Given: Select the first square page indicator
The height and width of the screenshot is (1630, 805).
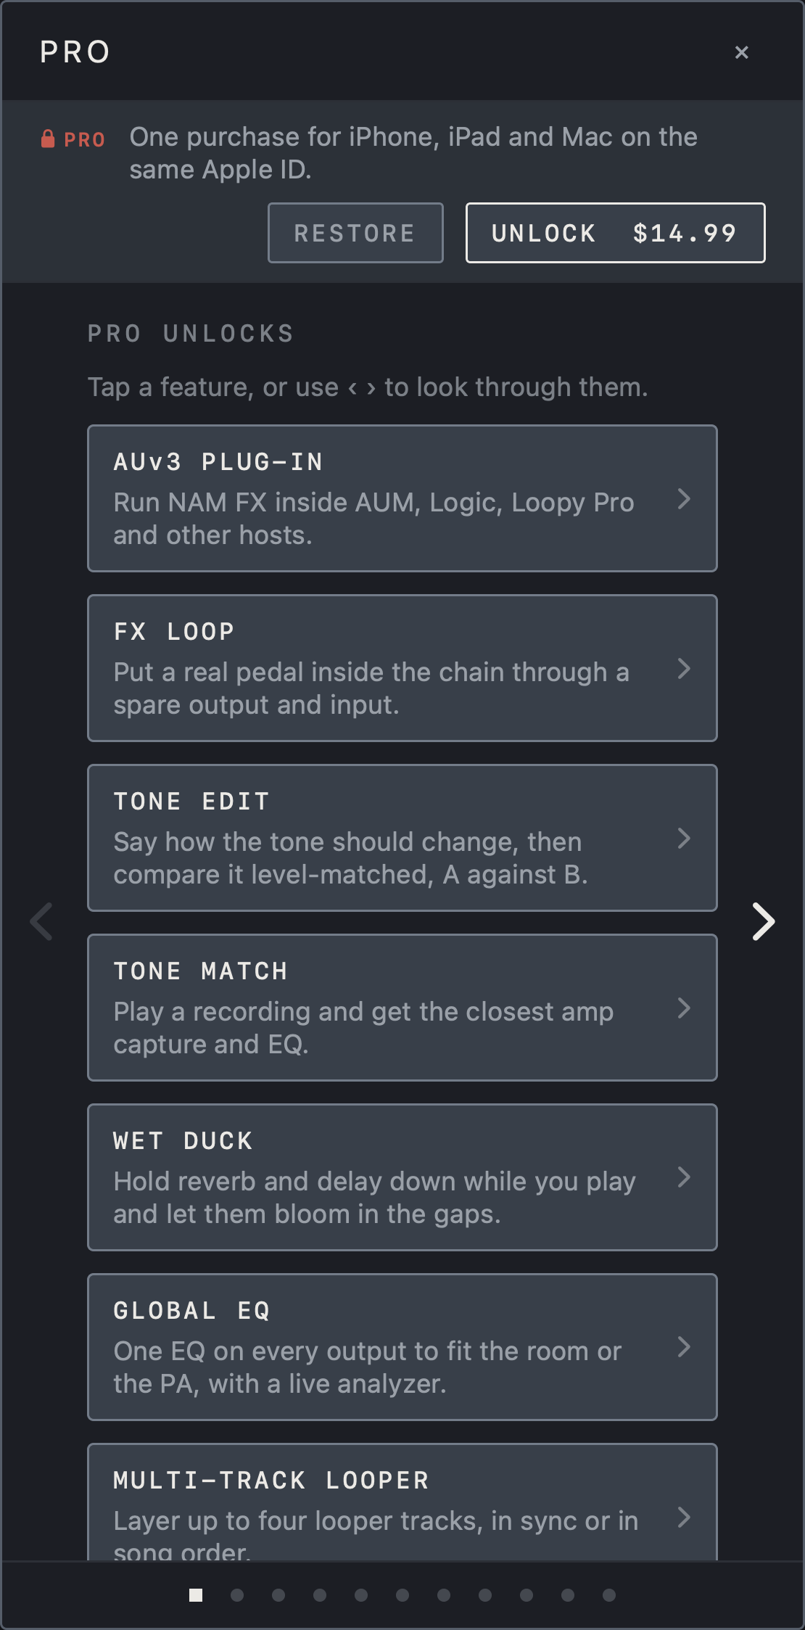Looking at the screenshot, I should tap(196, 1594).
